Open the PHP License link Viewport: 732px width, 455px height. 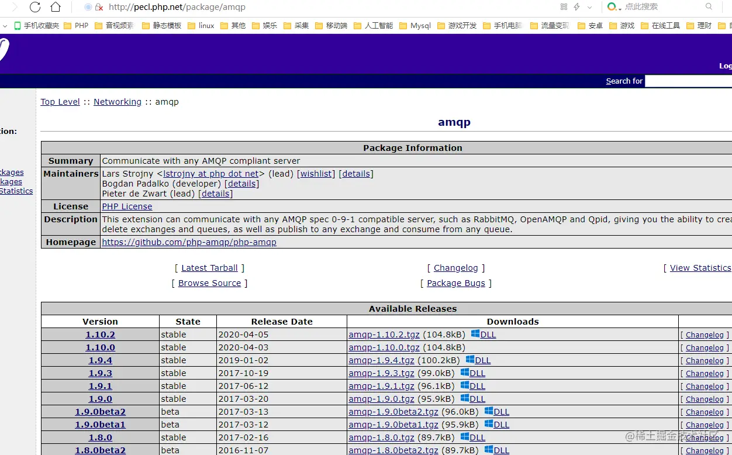pos(127,206)
